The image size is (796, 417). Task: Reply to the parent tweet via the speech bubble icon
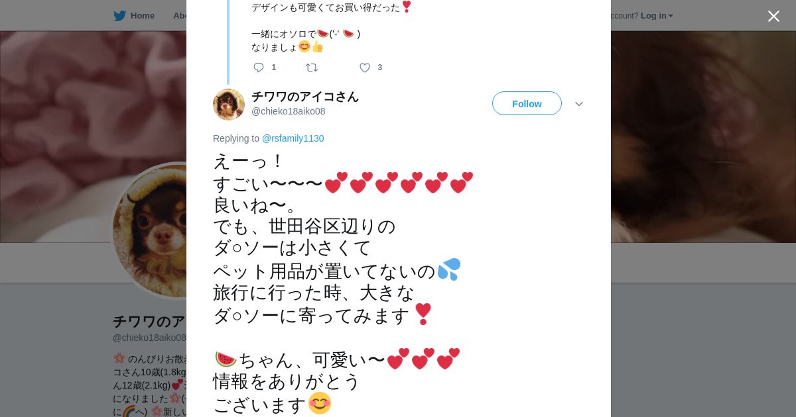click(x=259, y=68)
